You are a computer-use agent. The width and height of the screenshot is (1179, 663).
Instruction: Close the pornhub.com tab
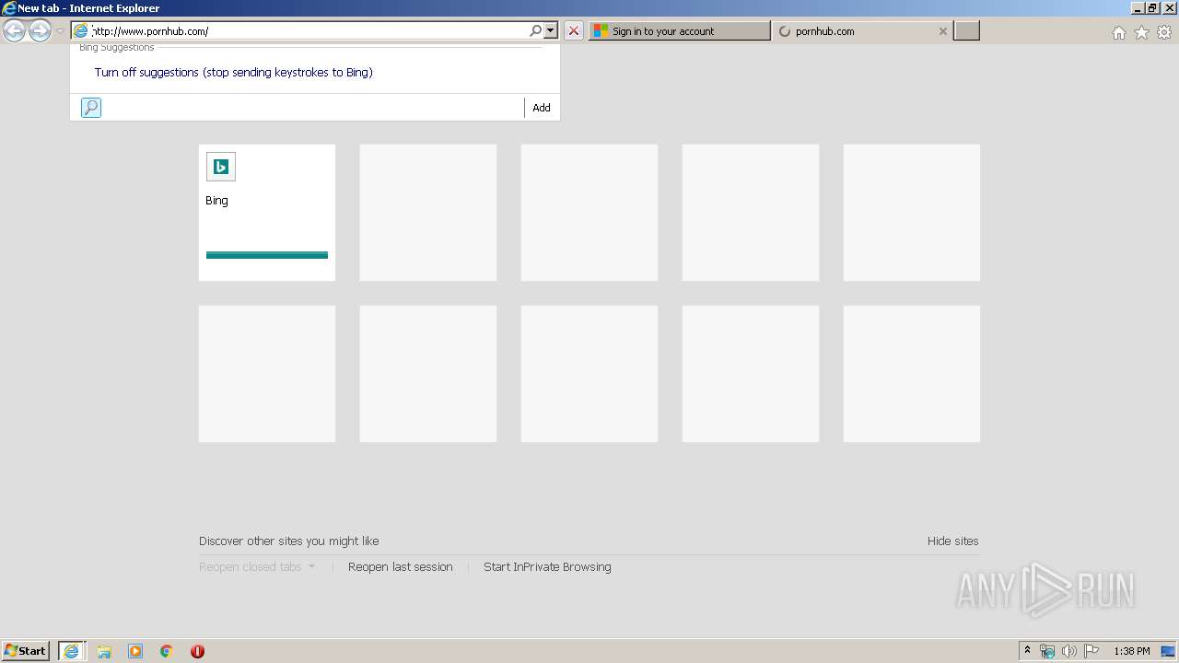pyautogui.click(x=942, y=31)
